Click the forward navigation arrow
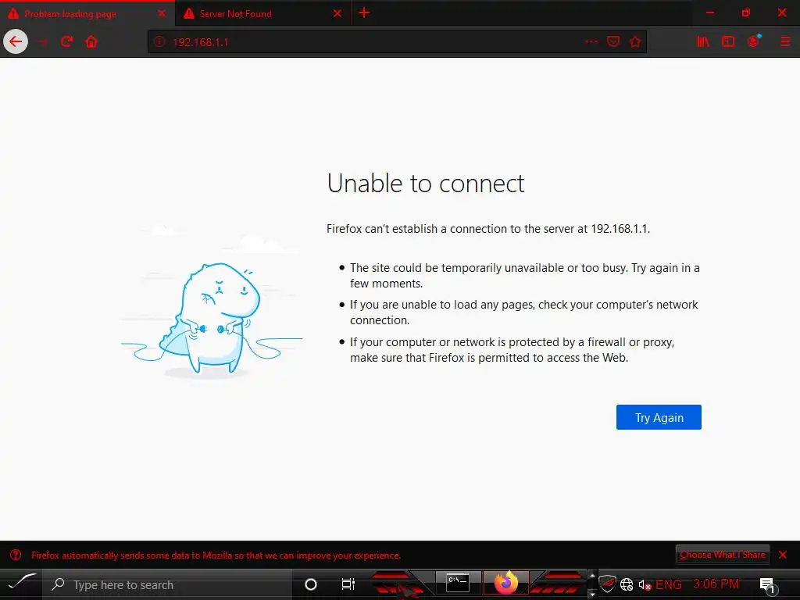Image resolution: width=800 pixels, height=600 pixels. pos(43,42)
